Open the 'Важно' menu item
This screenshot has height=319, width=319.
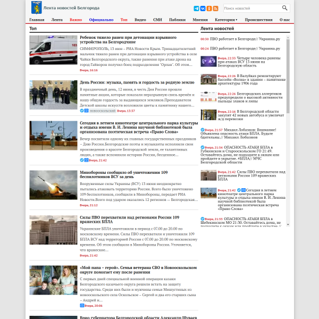pos(75,20)
